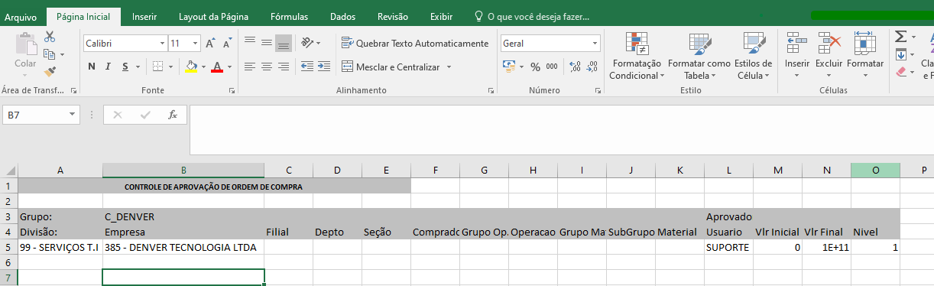Apply percent style format
This screenshot has height=286, width=934.
535,67
